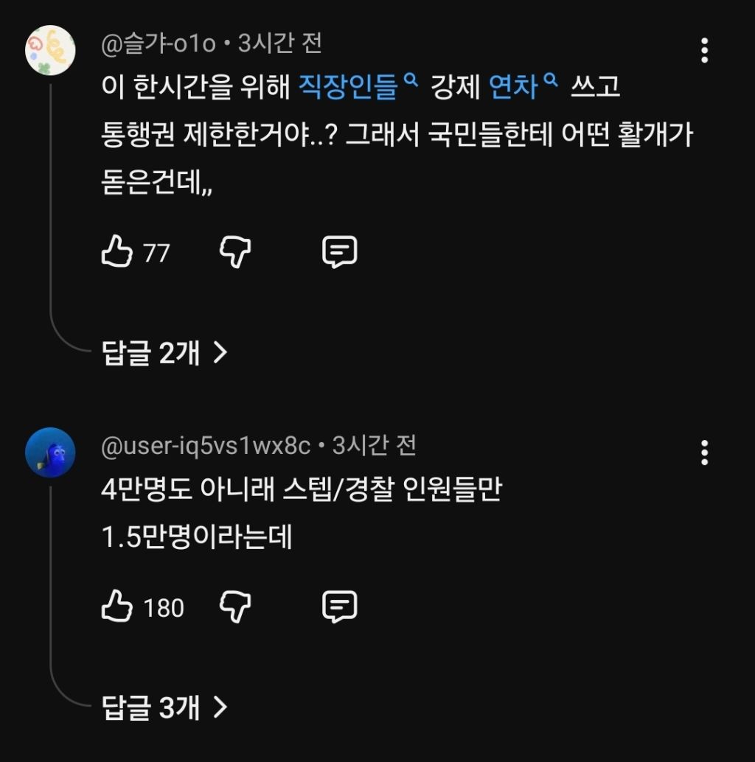Dislike the @user-iq5vs1wx8c comment
Image resolution: width=755 pixels, height=762 pixels.
(235, 607)
